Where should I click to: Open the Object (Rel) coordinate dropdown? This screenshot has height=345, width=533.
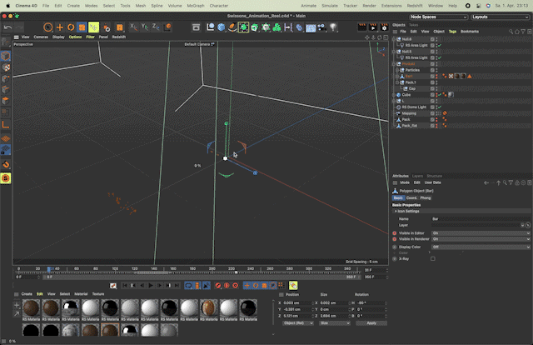pos(298,323)
